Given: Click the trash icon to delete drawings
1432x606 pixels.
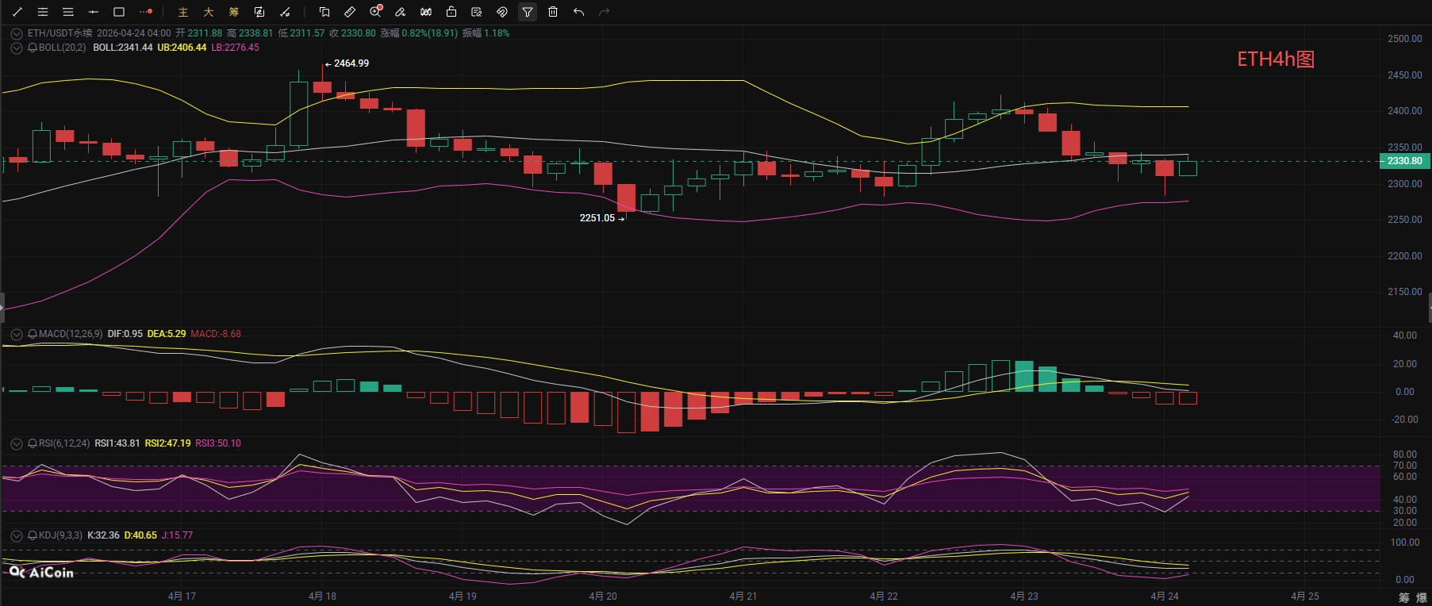Looking at the screenshot, I should (x=553, y=12).
